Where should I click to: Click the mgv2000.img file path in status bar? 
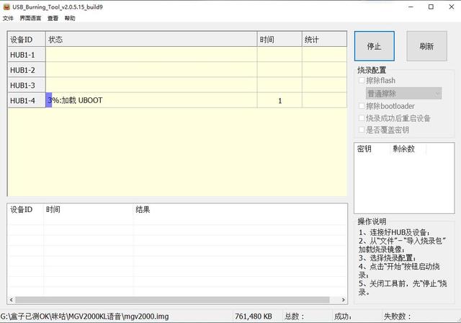85,317
